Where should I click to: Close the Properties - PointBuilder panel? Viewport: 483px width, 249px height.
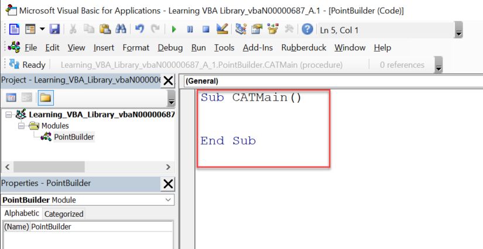(168, 184)
